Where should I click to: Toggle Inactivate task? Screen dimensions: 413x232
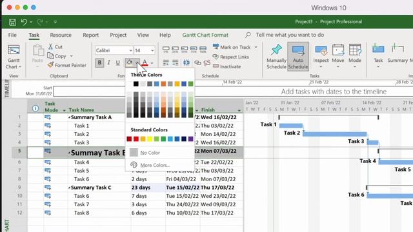click(227, 66)
